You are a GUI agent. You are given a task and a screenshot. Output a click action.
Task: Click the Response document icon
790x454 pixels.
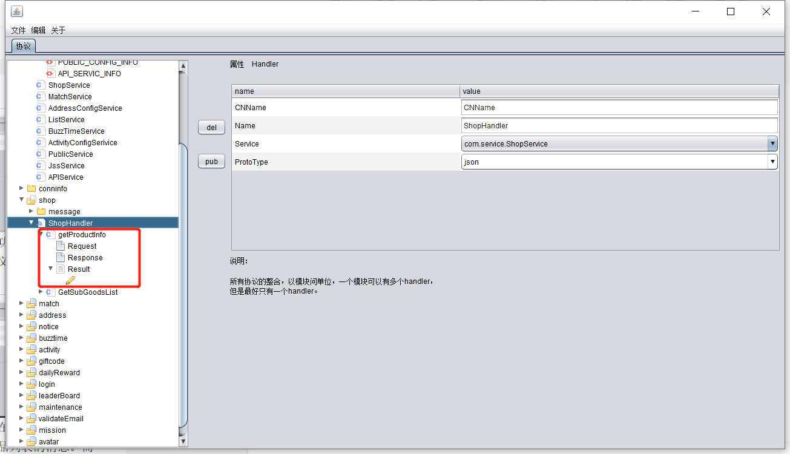[61, 258]
